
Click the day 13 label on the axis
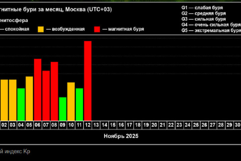coord(96,125)
